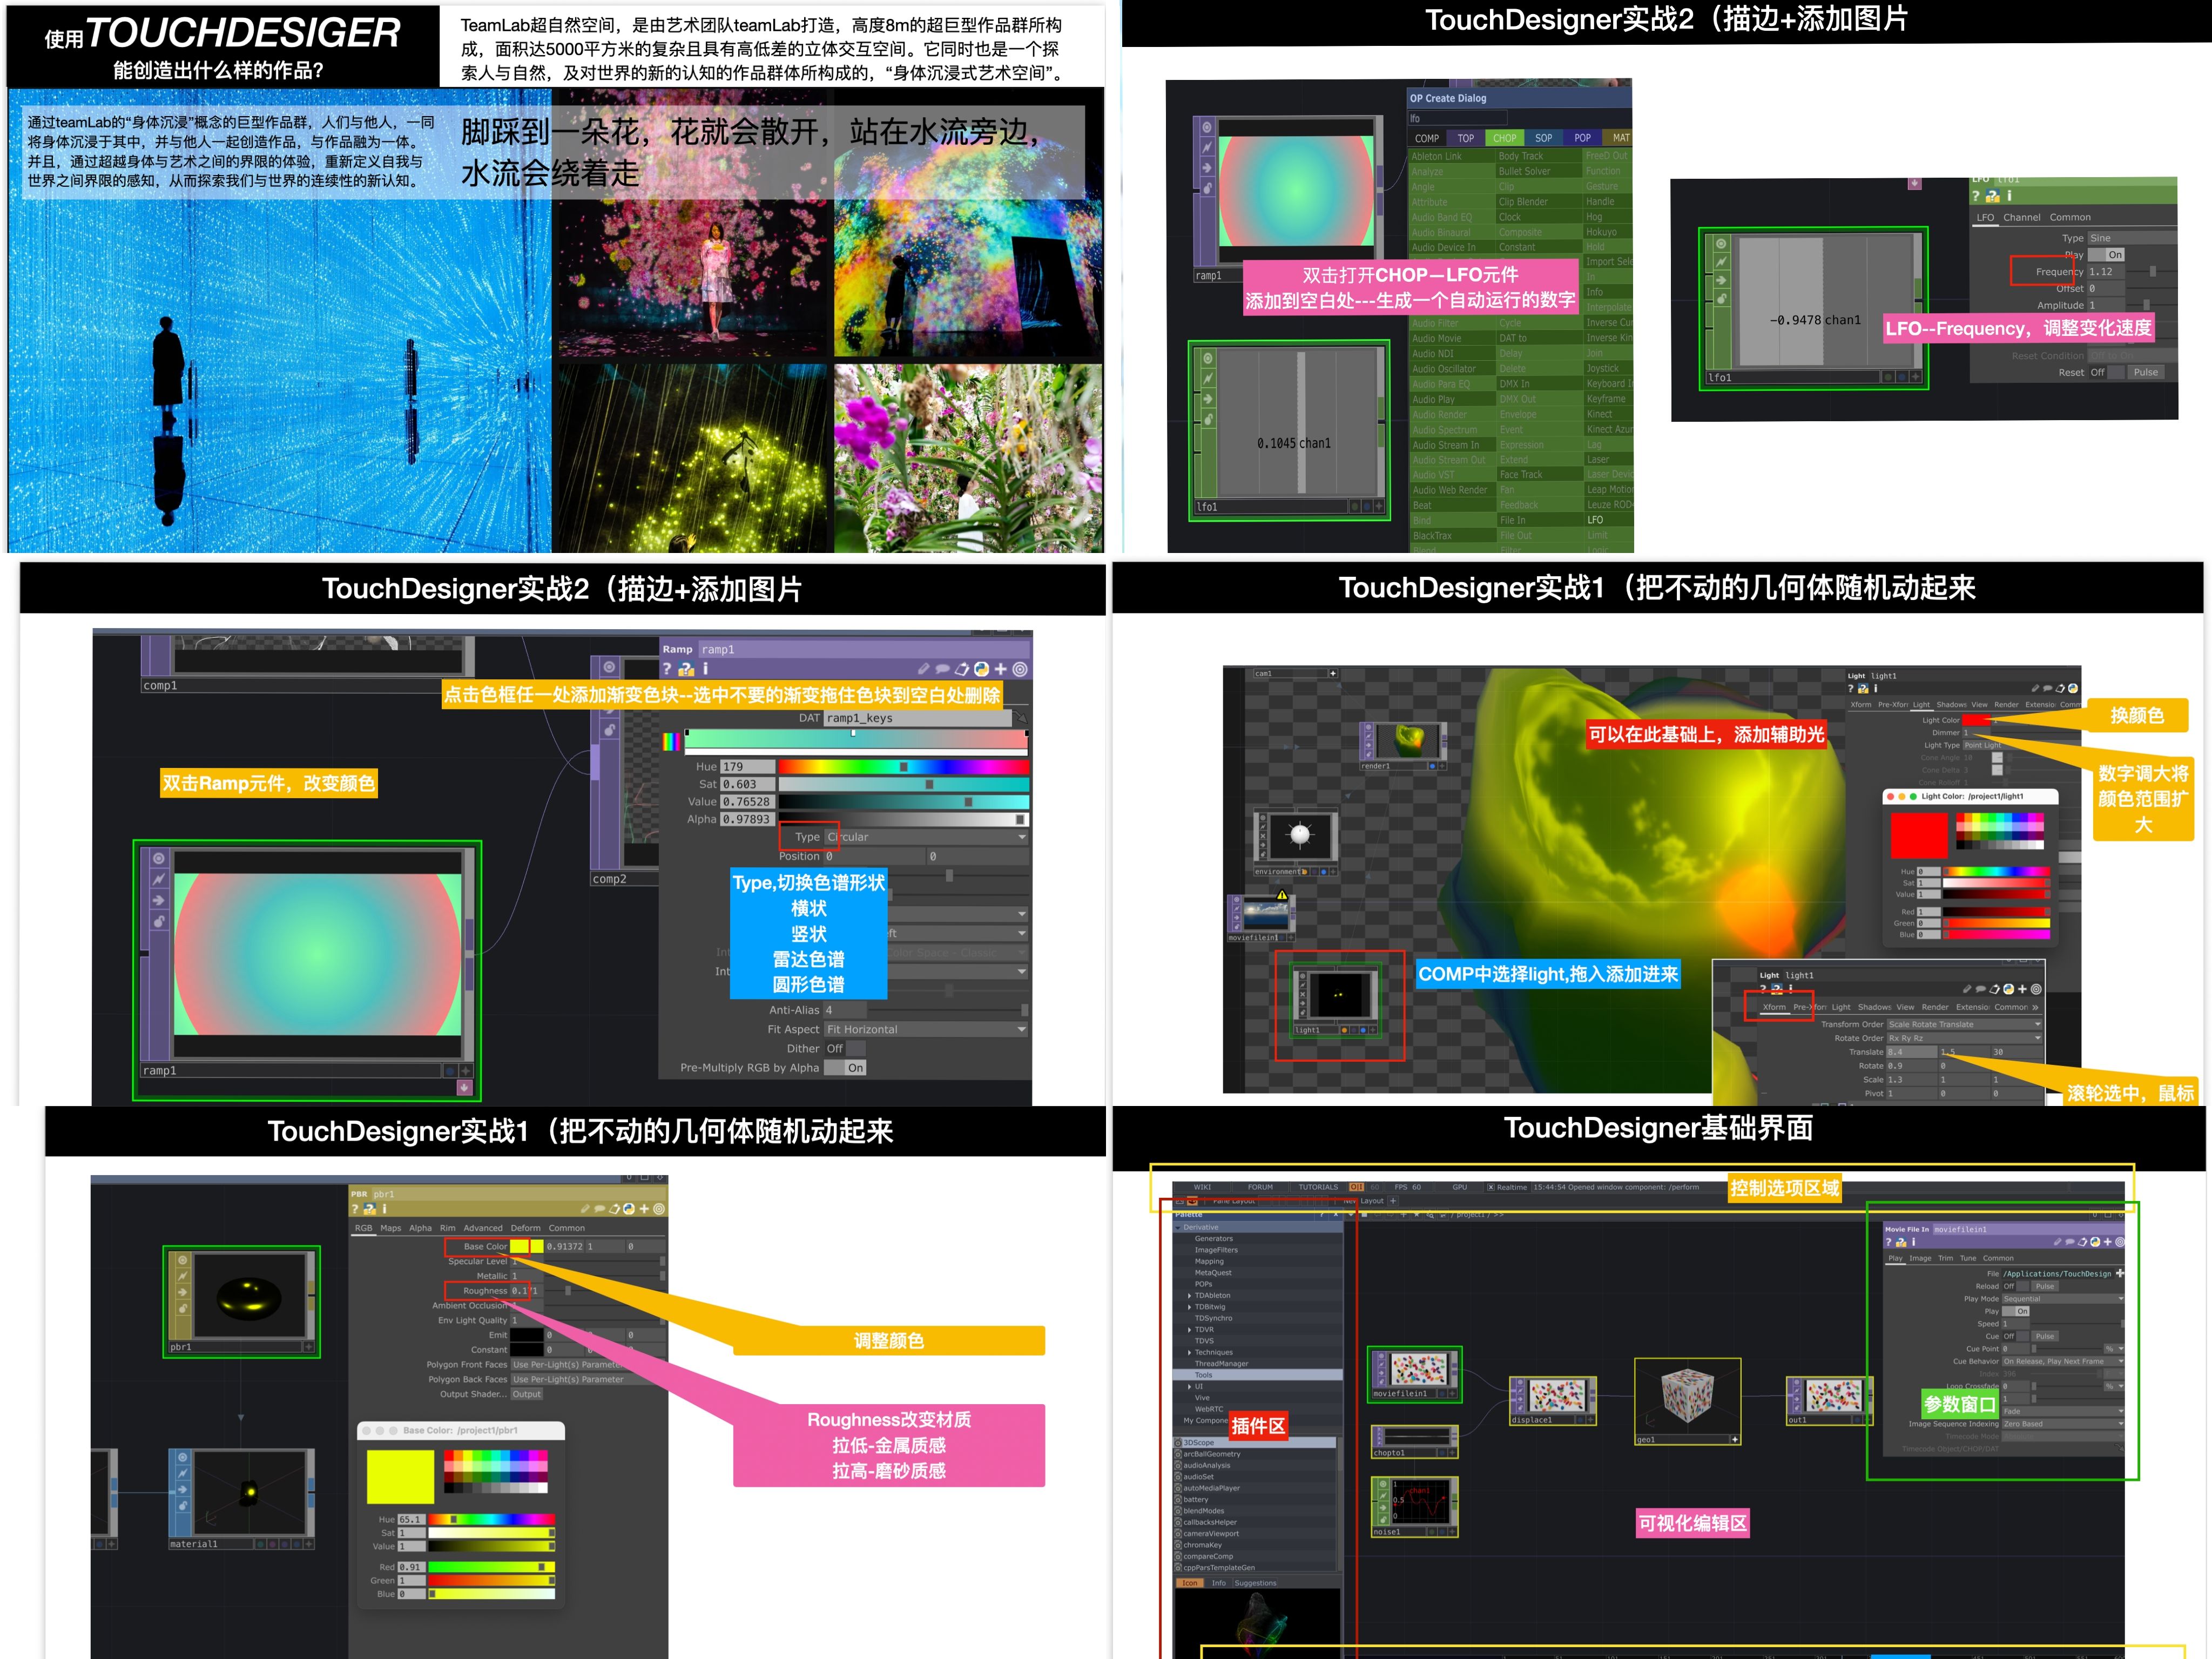Click plus icon next to Layout in top bar

click(1393, 1201)
